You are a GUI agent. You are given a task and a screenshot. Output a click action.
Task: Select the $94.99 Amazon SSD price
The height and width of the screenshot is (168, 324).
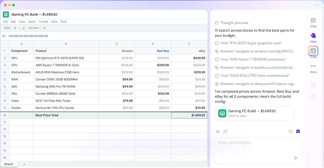point(117,86)
